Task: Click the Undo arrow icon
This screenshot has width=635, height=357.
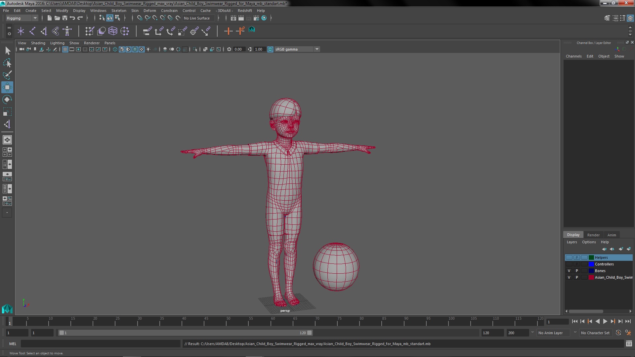Action: pyautogui.click(x=72, y=18)
